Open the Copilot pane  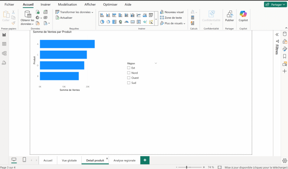[243, 17]
